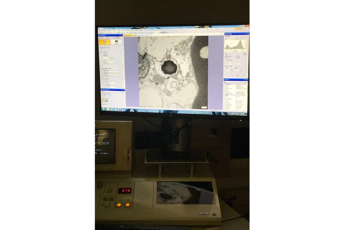Open the Live resolution dropdown
The height and width of the screenshot is (230, 345).
111,72
